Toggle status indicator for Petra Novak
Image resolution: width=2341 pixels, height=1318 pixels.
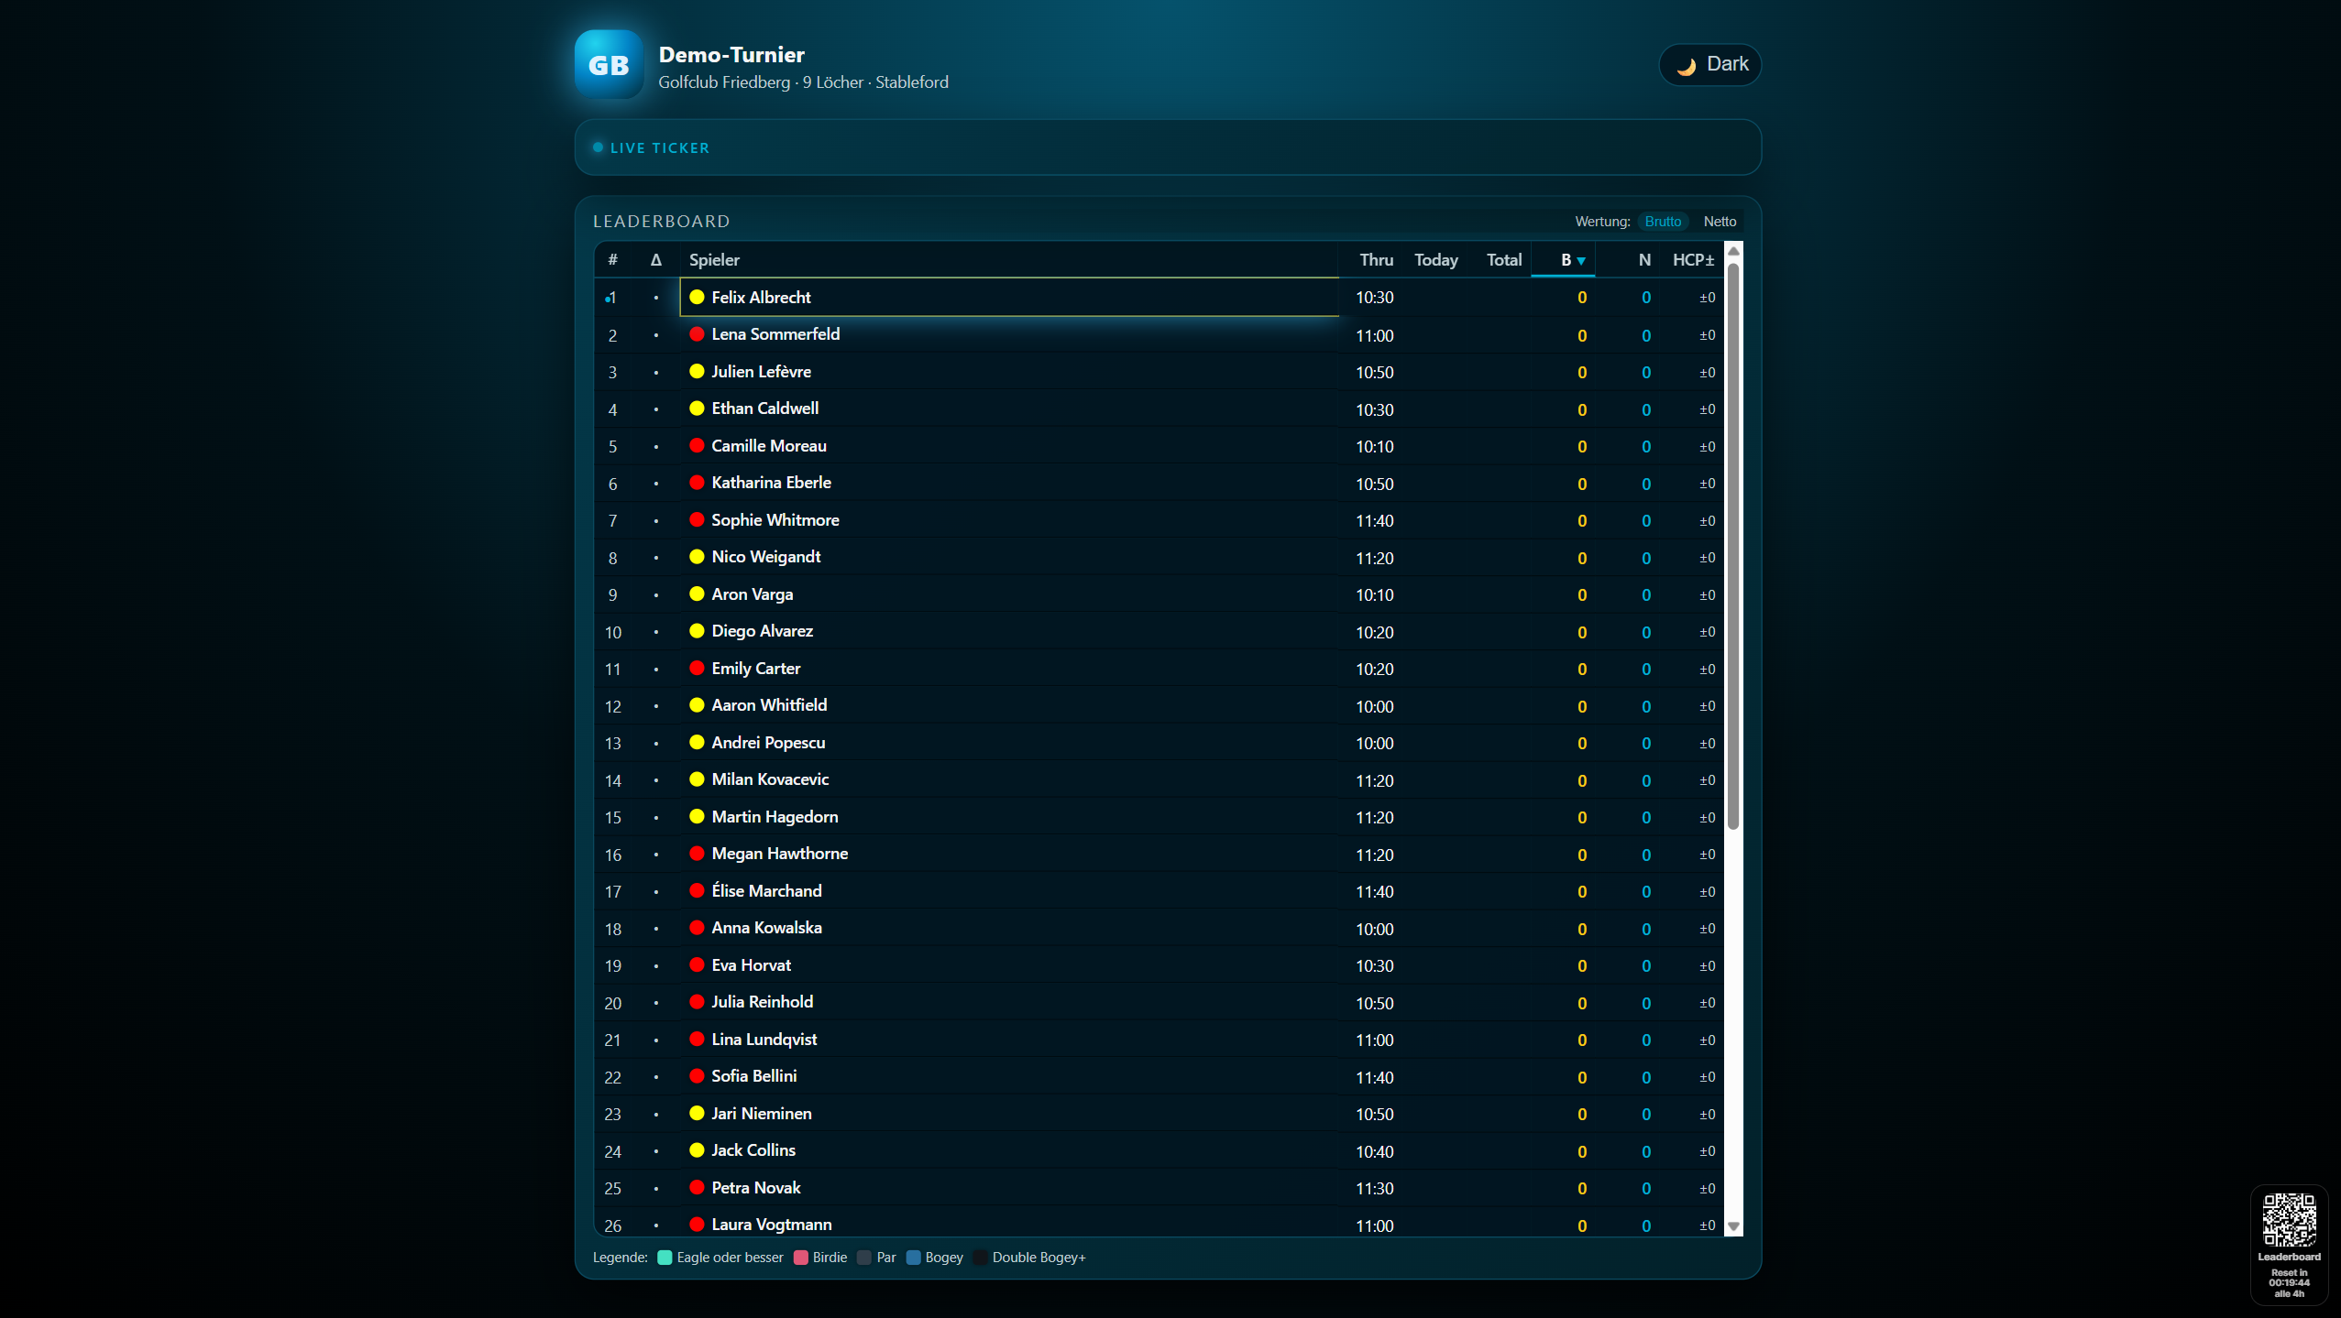coord(697,1188)
